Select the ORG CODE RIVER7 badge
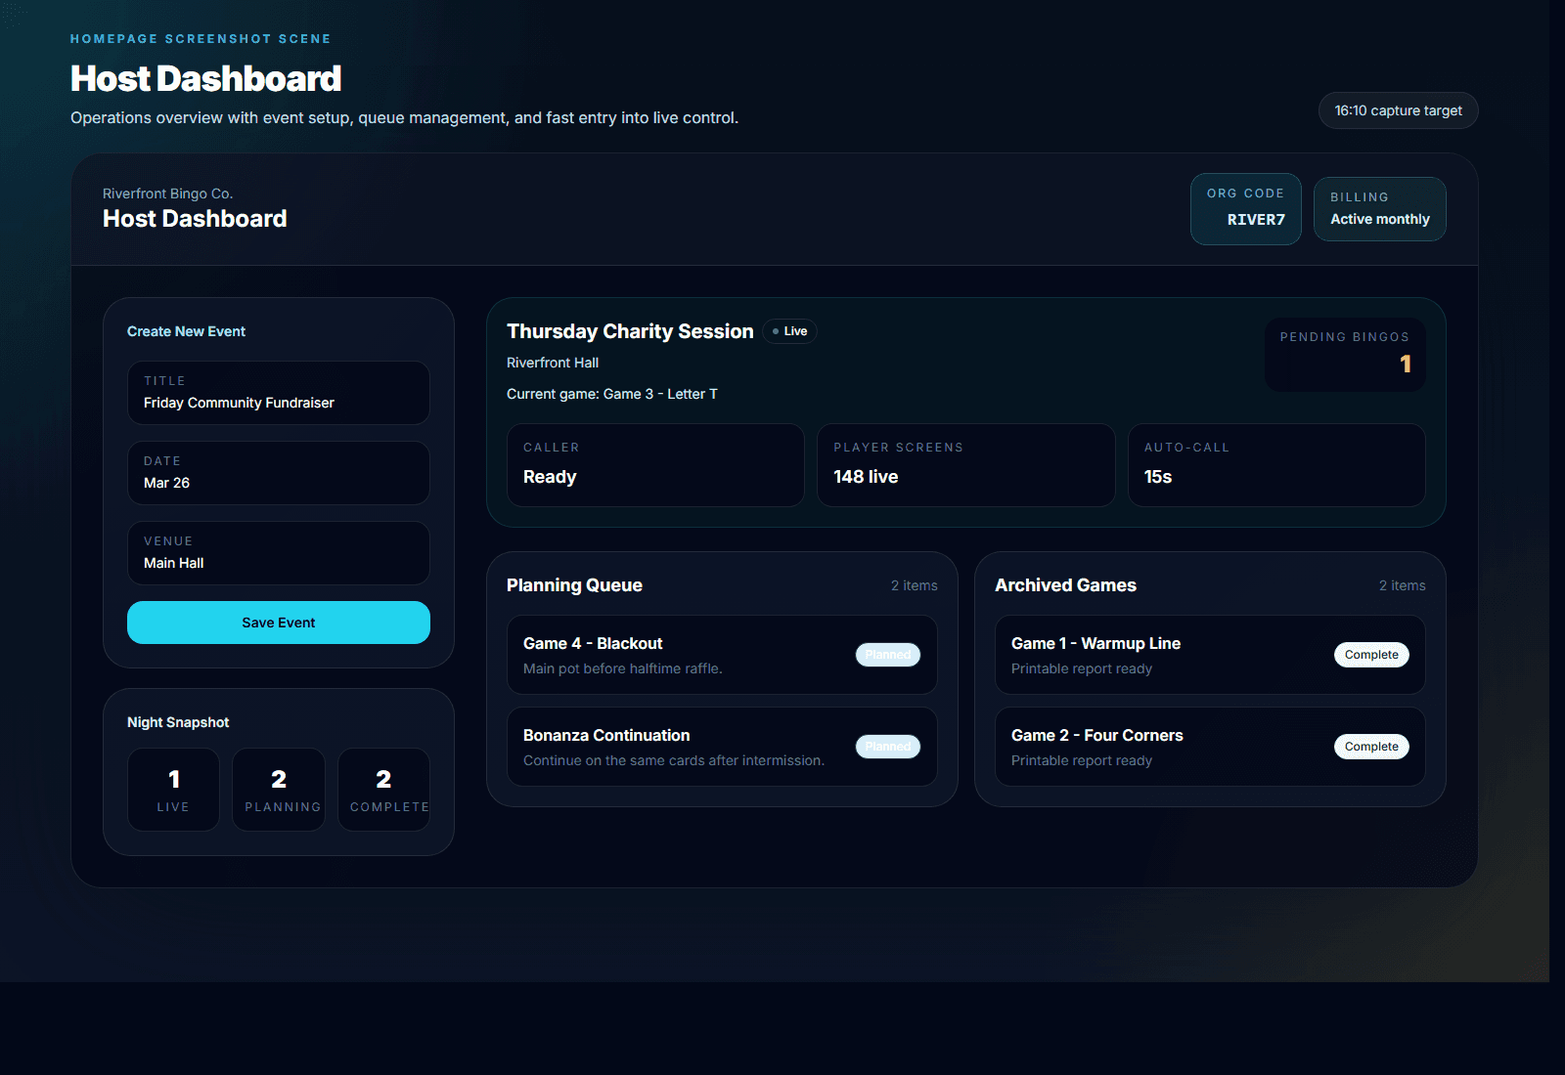1565x1075 pixels. [x=1245, y=208]
